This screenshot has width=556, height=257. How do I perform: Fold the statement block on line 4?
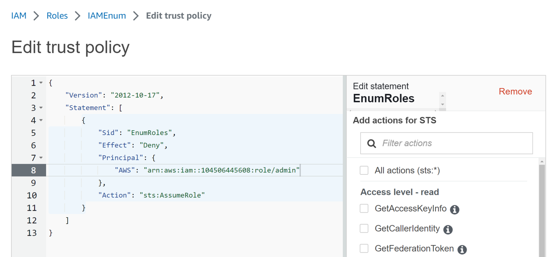41,120
